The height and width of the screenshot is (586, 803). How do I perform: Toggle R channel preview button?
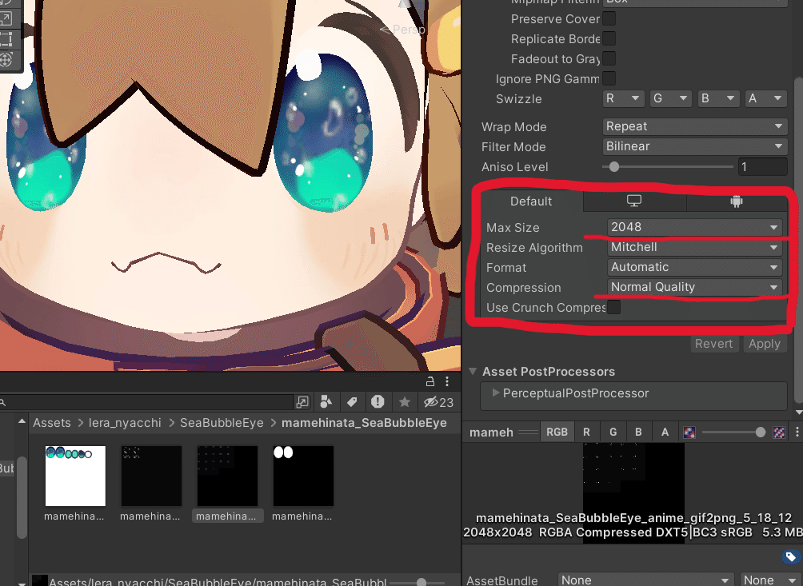pyautogui.click(x=586, y=433)
